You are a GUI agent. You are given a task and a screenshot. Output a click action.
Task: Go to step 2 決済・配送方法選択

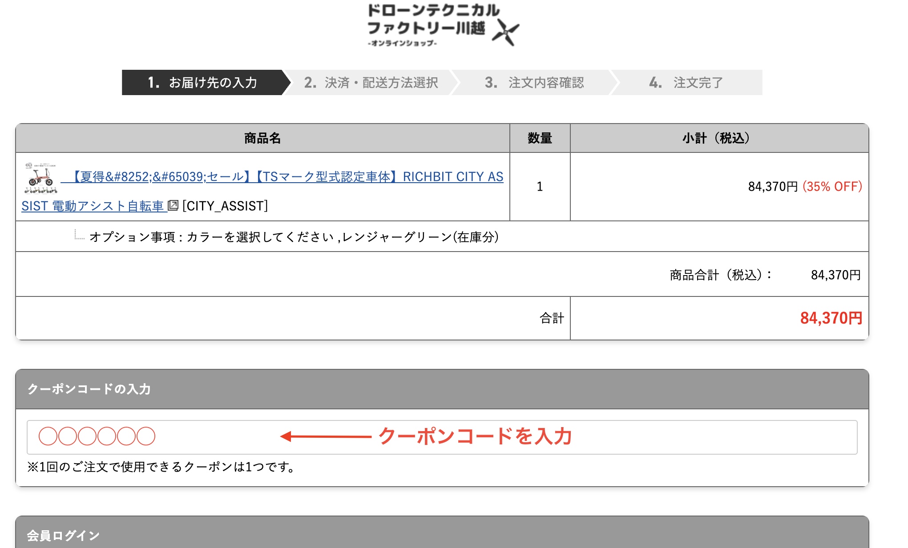(371, 83)
